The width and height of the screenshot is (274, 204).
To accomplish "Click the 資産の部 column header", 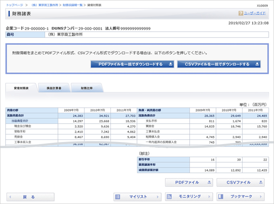I will [x=31, y=110].
